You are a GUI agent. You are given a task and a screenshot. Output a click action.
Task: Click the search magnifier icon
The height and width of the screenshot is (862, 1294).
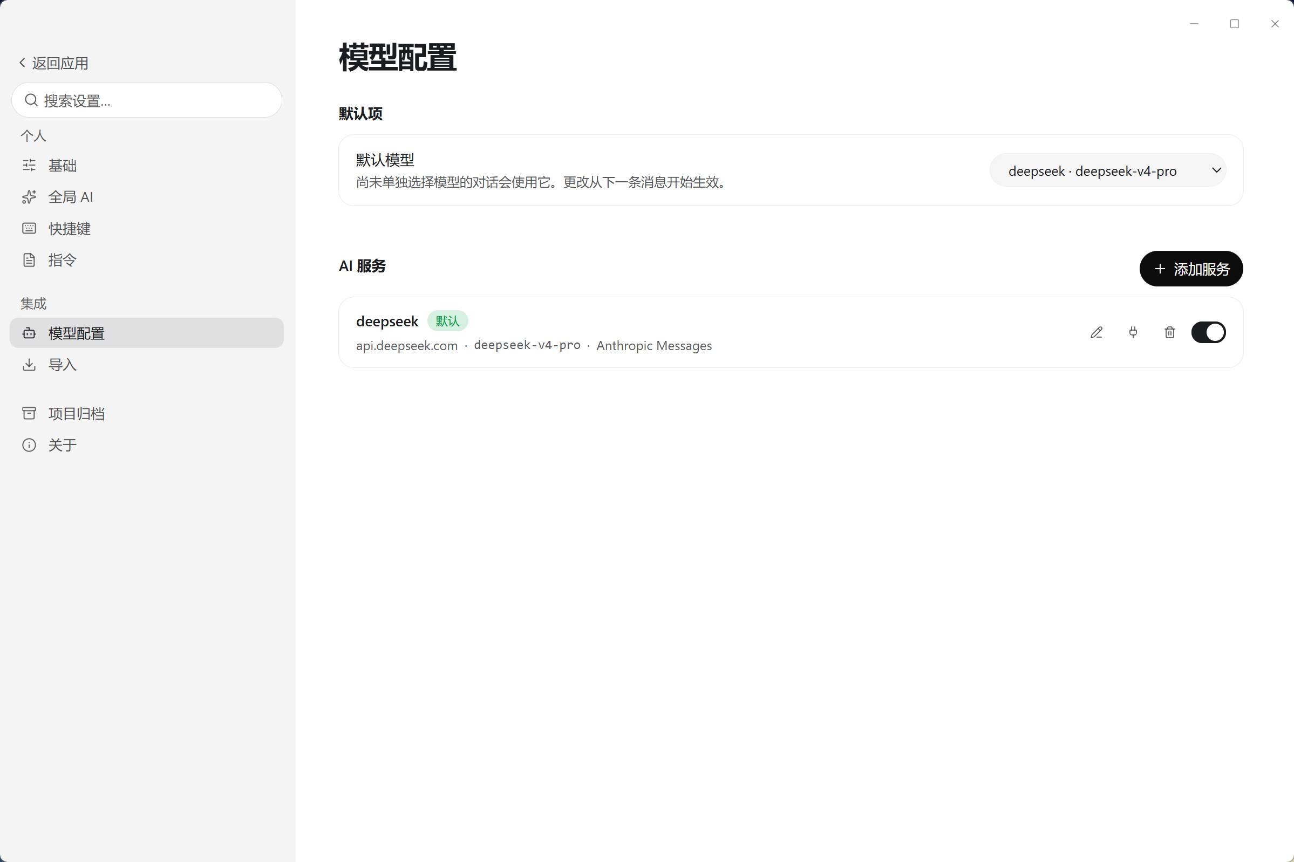click(31, 100)
